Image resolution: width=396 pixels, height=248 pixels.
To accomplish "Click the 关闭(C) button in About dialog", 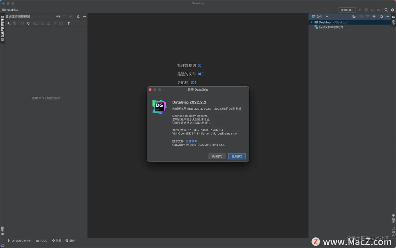I will (217, 156).
